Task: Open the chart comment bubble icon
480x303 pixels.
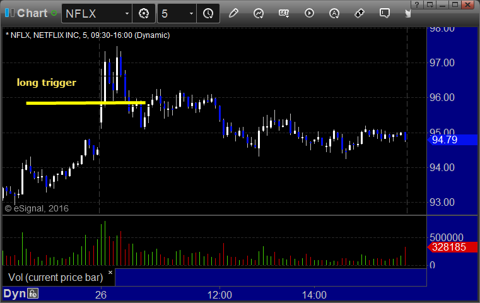Action: pyautogui.click(x=385, y=13)
